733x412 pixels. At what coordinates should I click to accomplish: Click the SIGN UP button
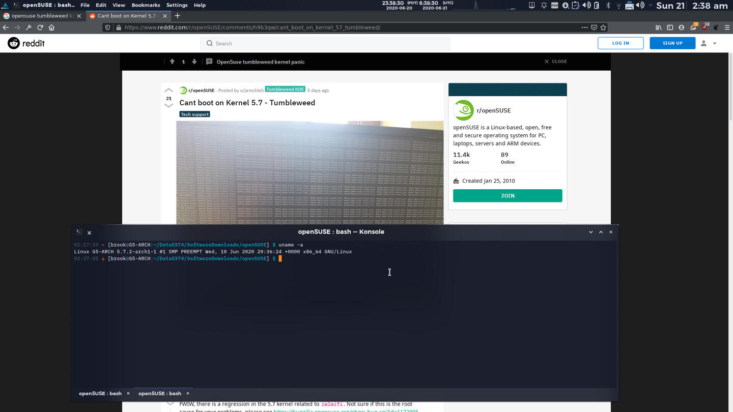pos(672,43)
